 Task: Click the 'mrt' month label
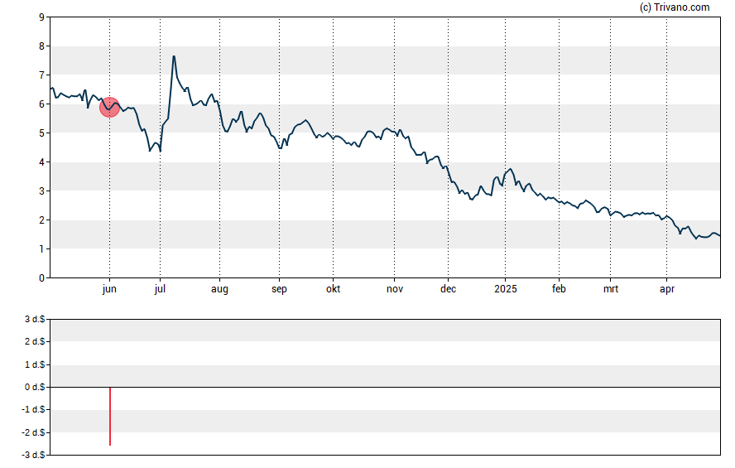pyautogui.click(x=610, y=289)
